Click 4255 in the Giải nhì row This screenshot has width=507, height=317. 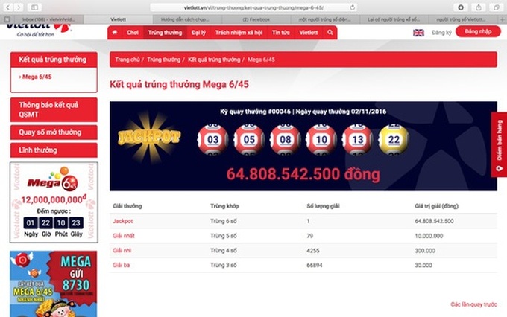point(313,251)
